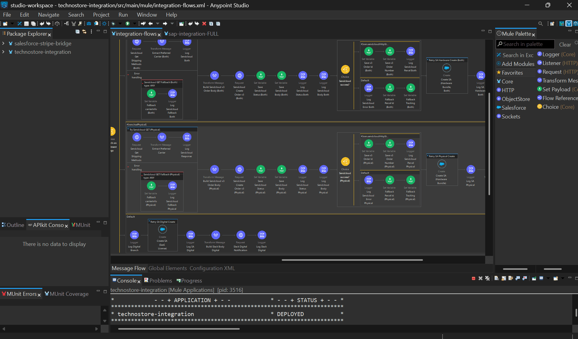
Task: Select the 'Create SA (SaaS License)' Salesforce node
Action: click(162, 229)
